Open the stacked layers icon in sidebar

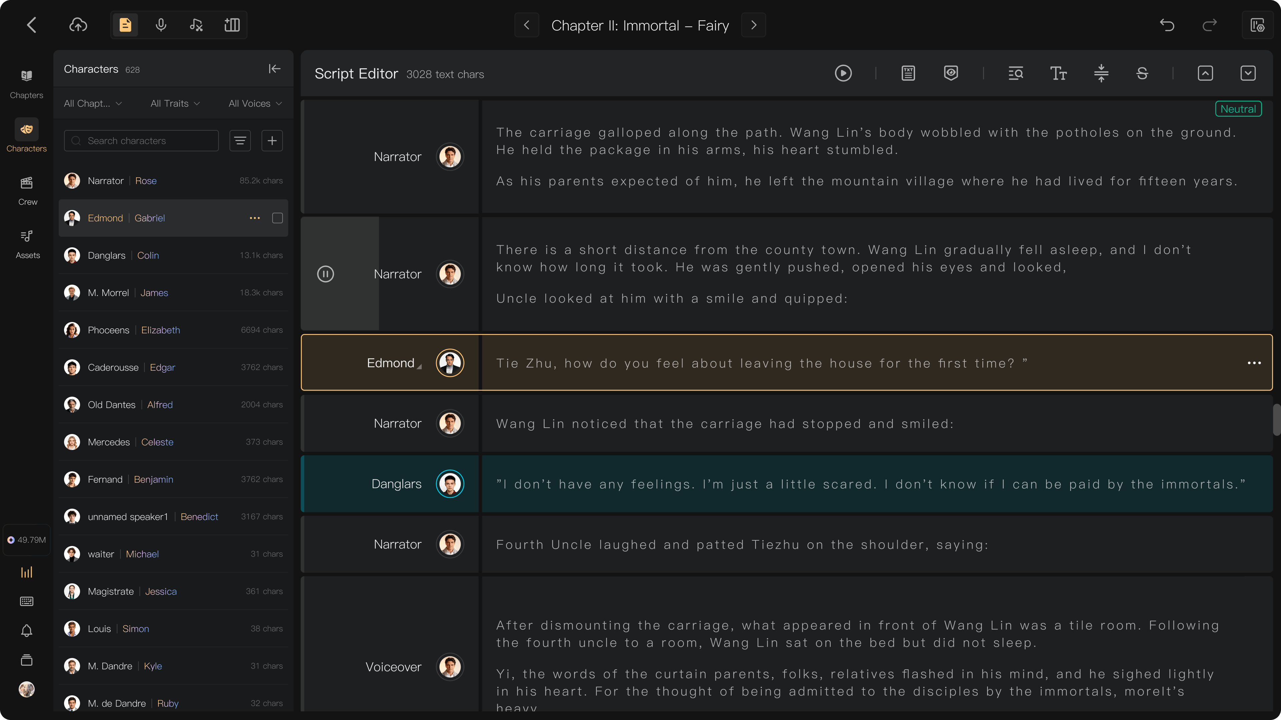[x=27, y=660]
